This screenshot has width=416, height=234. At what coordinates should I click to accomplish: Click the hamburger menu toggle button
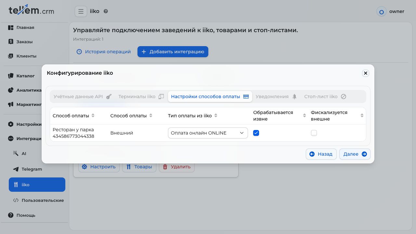click(81, 11)
